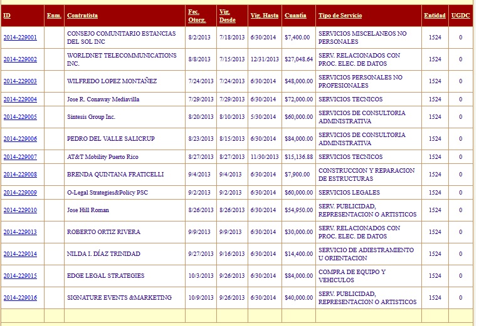The image size is (479, 326).
Task: Open contract link 2014-229001
Action: tap(20, 38)
